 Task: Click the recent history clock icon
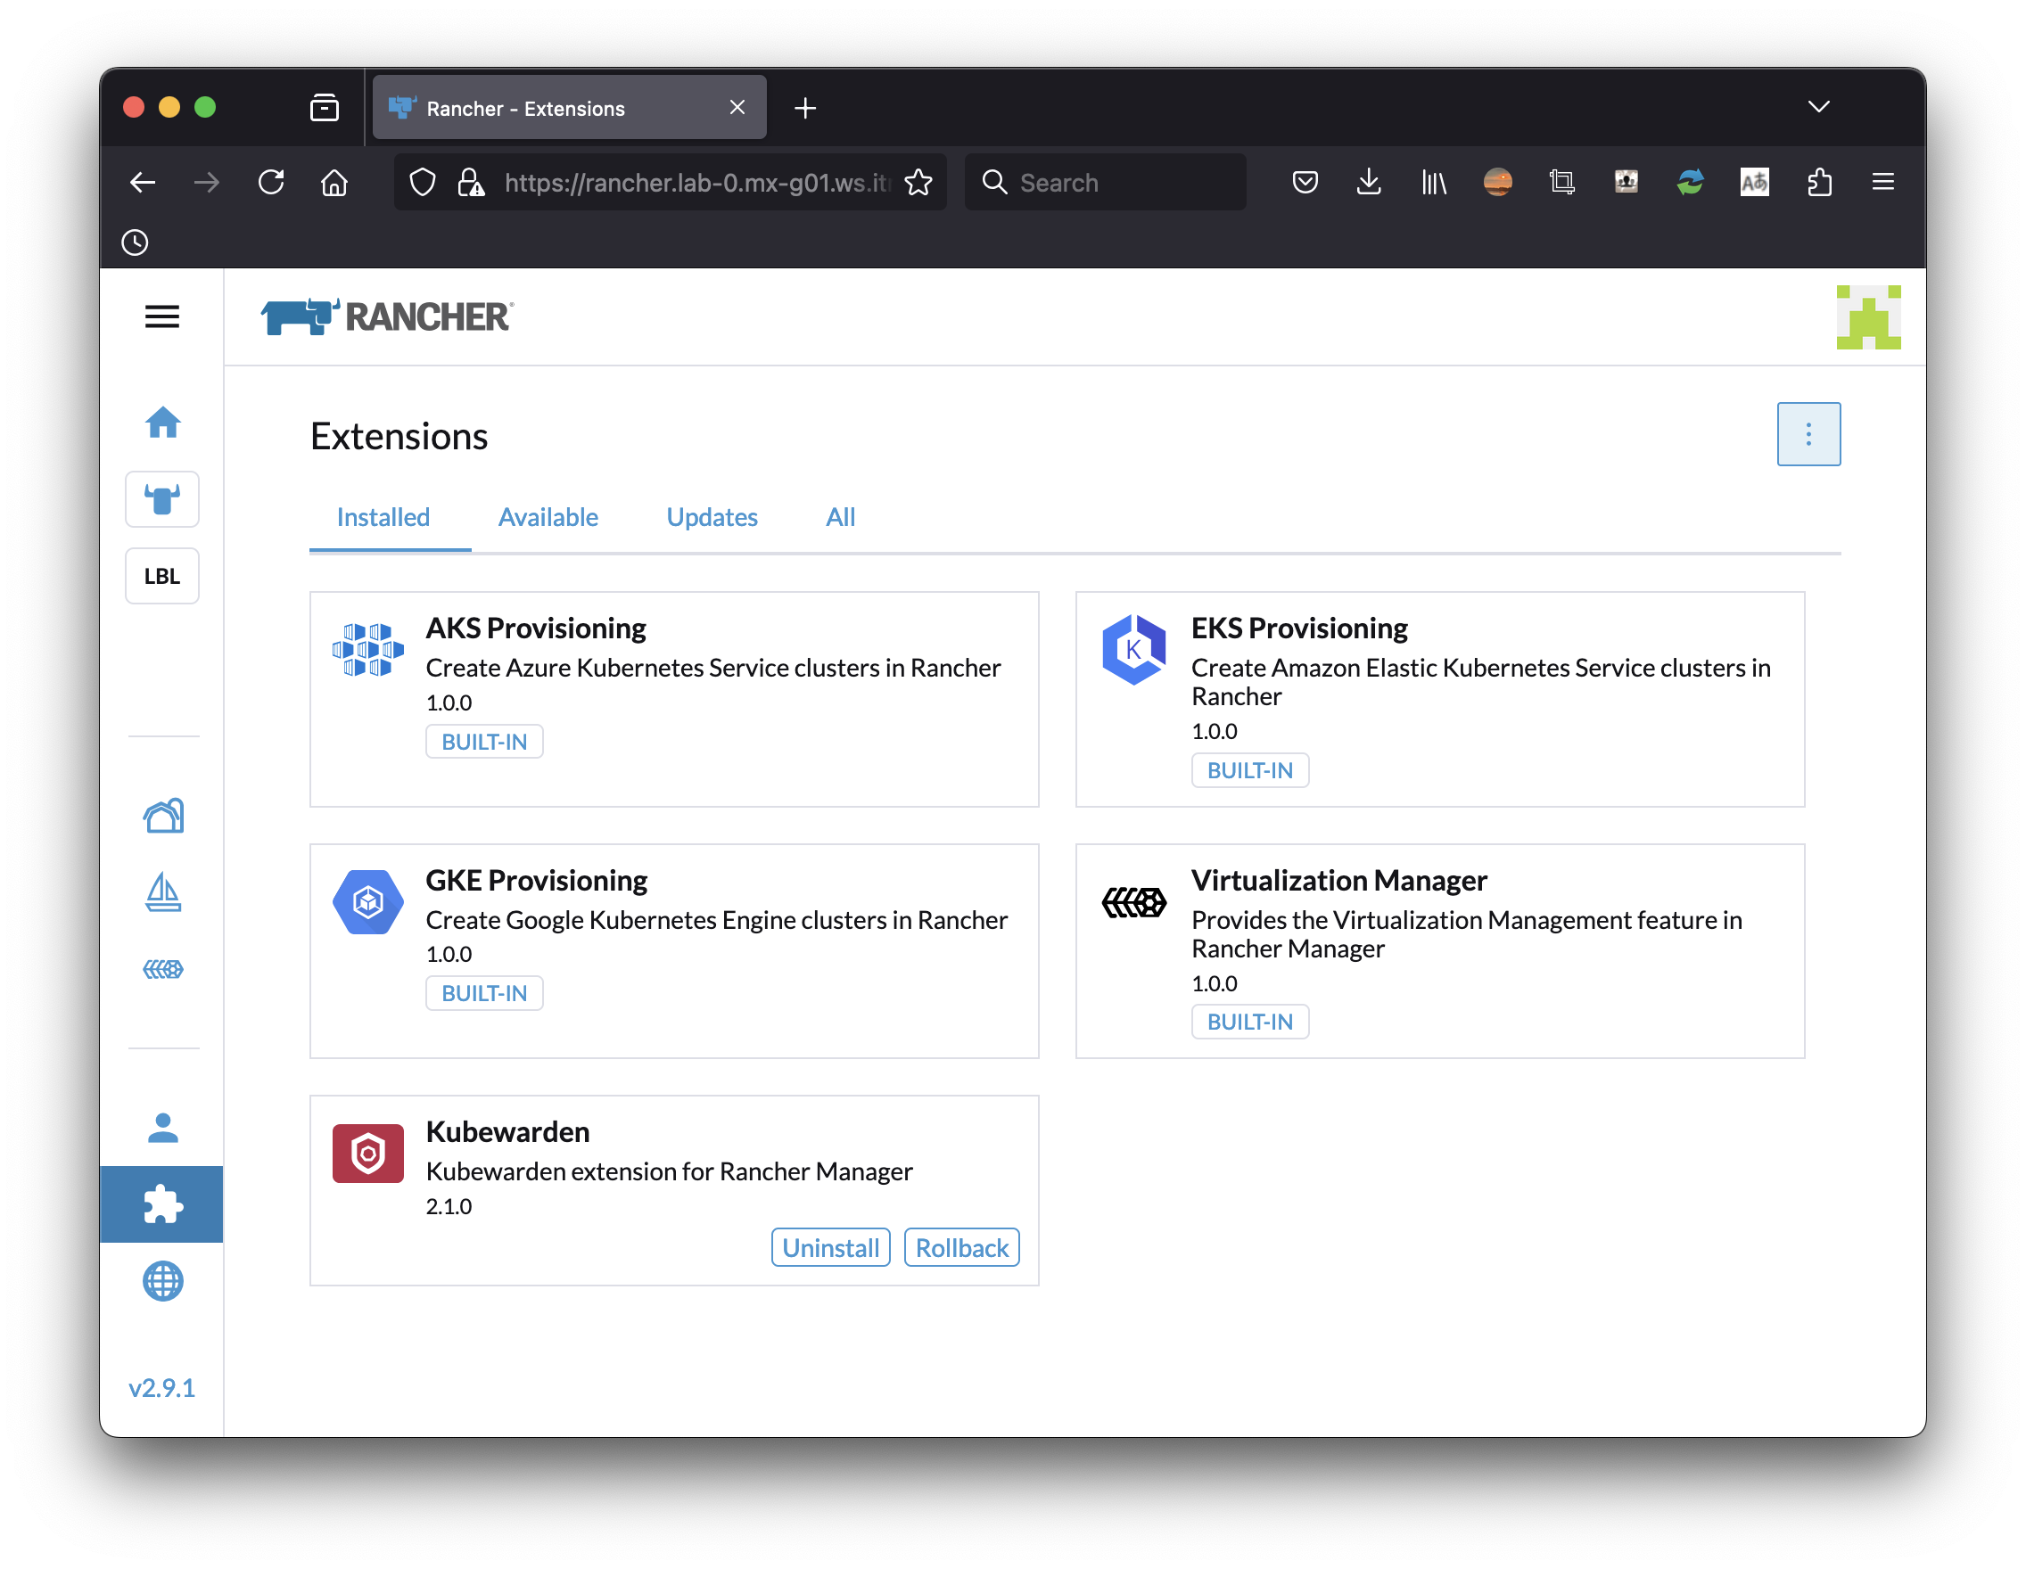coord(136,243)
